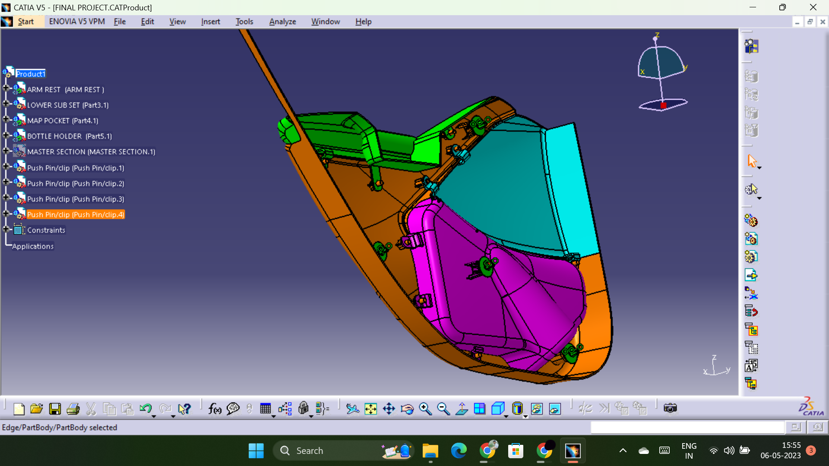Select MASTER SECTION in the tree
This screenshot has height=466, width=829.
tap(91, 152)
